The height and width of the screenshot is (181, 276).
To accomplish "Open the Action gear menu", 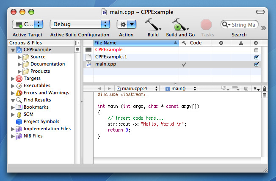I will click(x=126, y=25).
